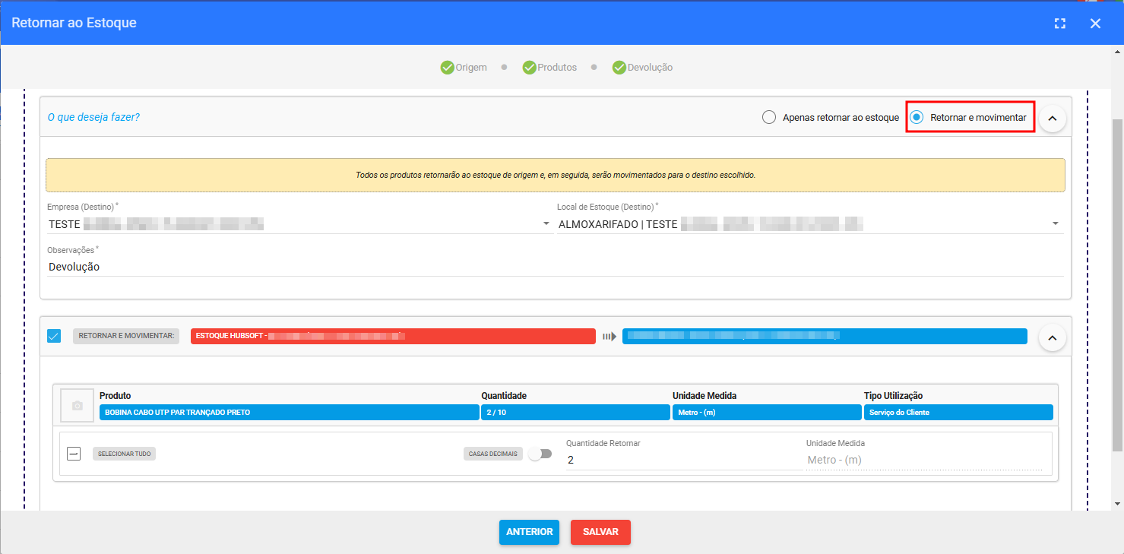The width and height of the screenshot is (1124, 554).
Task: Click the arrow icon between stock locations
Action: click(x=609, y=336)
